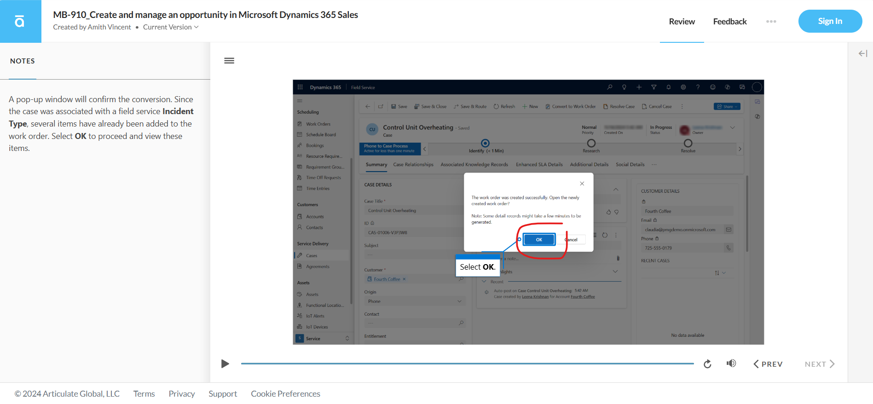Toggle the volume speaker
This screenshot has width=873, height=404.
click(x=731, y=364)
